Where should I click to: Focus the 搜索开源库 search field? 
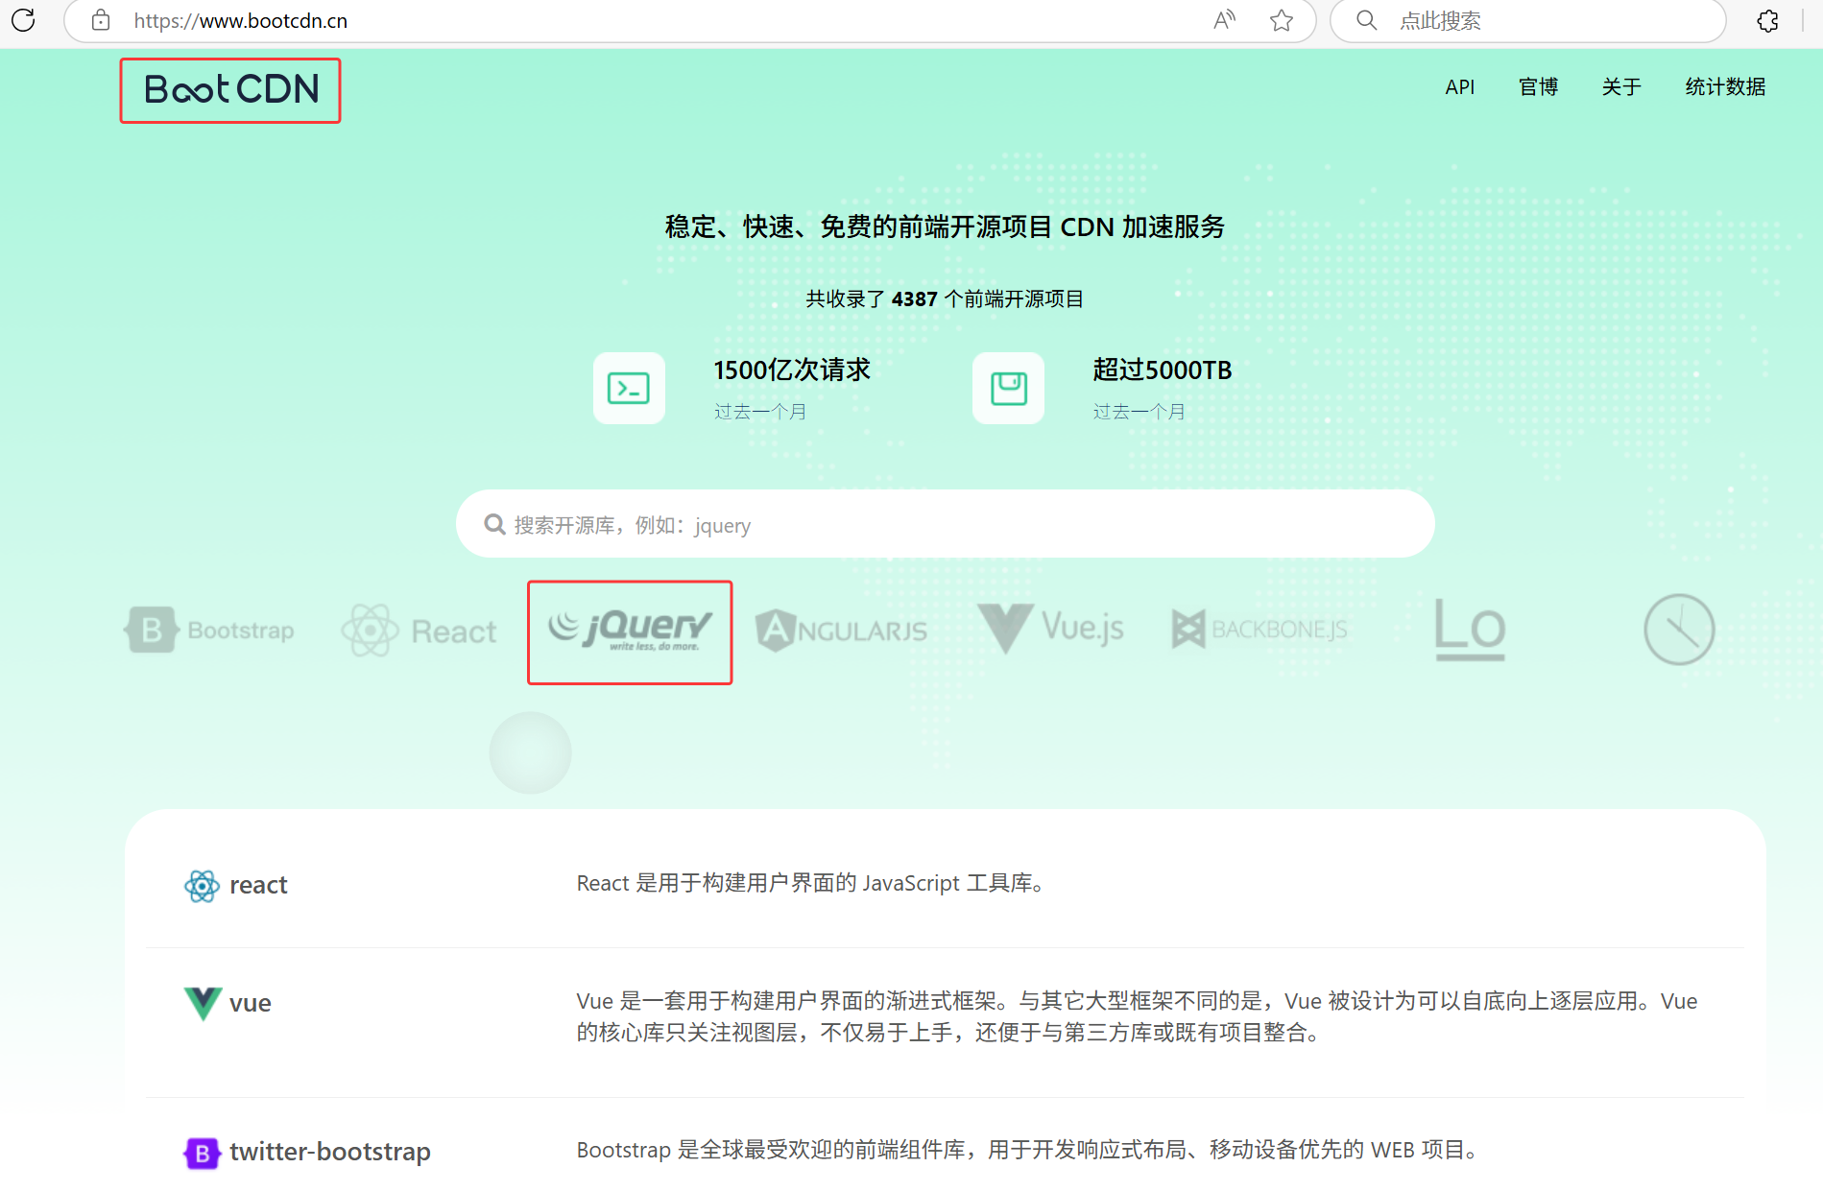click(946, 524)
